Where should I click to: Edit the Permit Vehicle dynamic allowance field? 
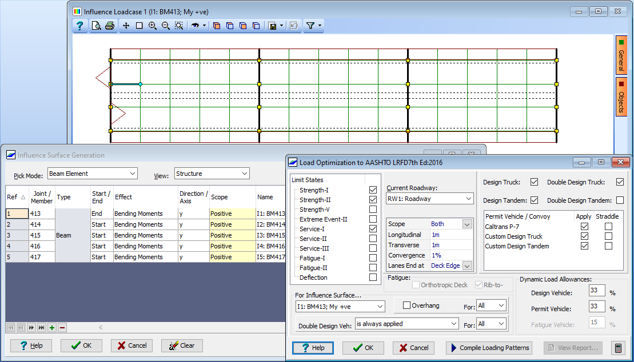(597, 306)
